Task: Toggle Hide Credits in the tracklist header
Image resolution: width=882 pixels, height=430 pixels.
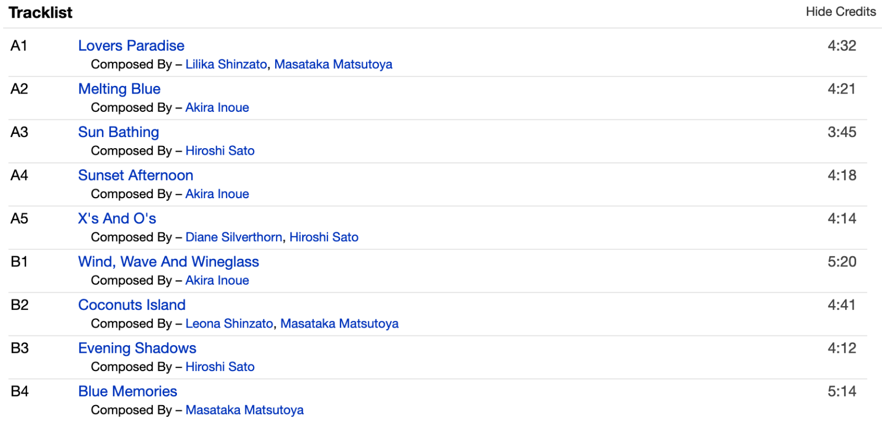Action: pyautogui.click(x=841, y=12)
